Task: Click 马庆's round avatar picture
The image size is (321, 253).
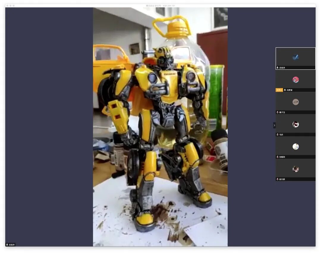Action: [x=295, y=124]
